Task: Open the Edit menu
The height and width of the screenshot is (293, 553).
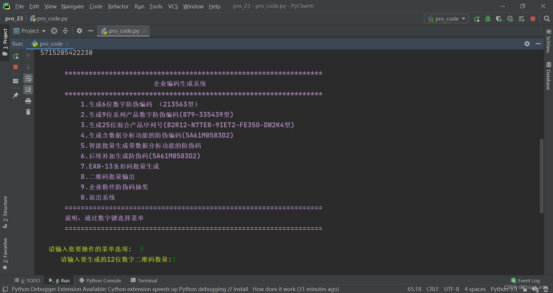Action: click(x=34, y=6)
